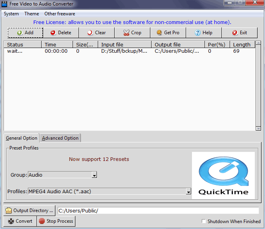This screenshot has width=265, height=229.
Task: Click the Status column header
Action: coord(23,44)
